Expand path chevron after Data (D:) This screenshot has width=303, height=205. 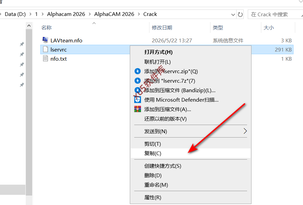31,14
